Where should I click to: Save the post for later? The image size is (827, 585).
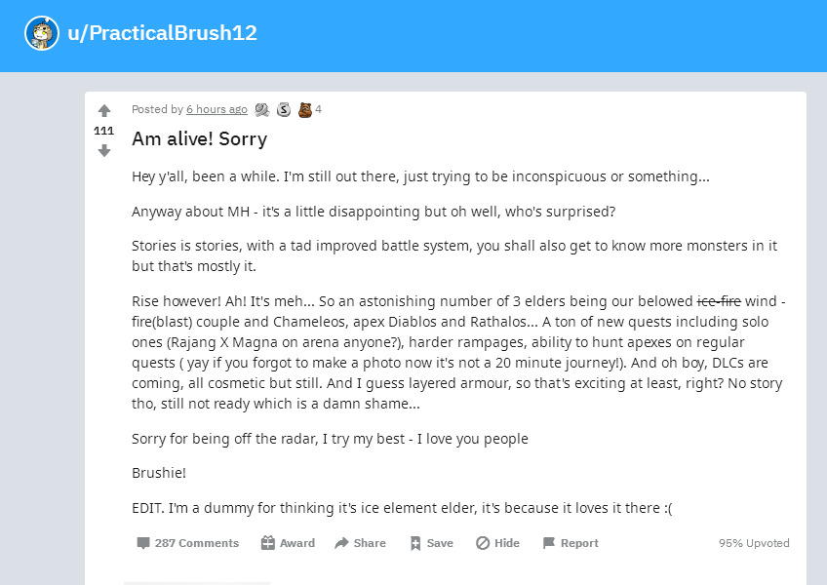click(431, 543)
